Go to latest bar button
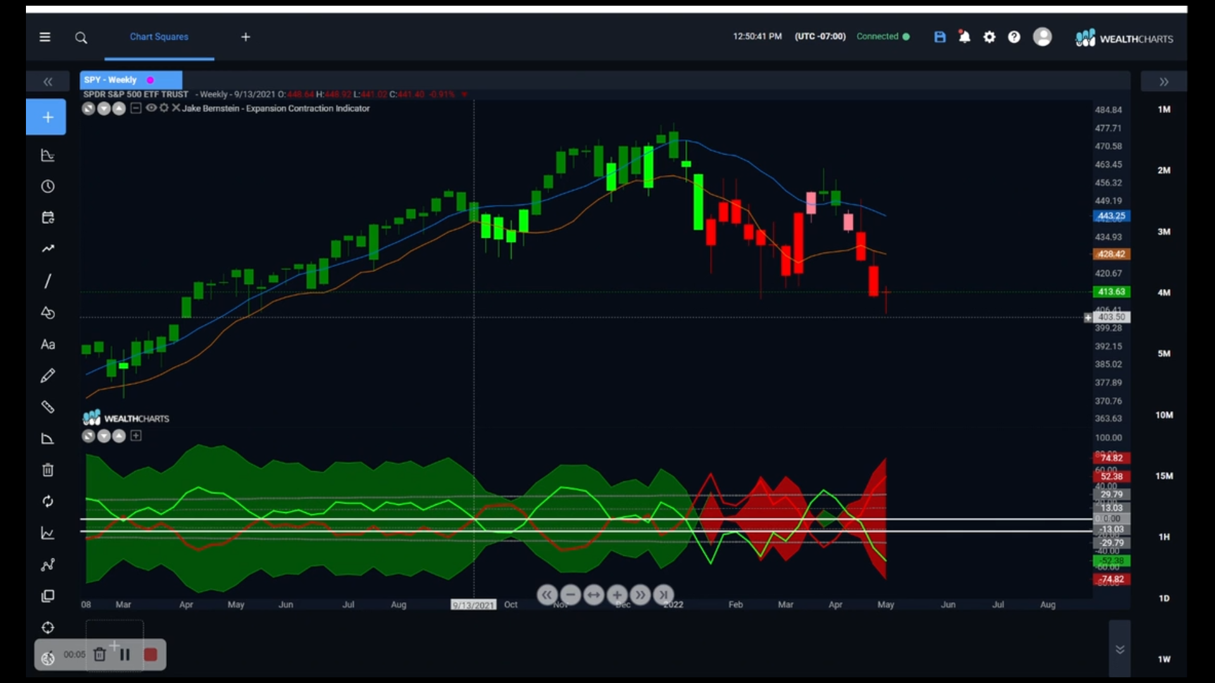Screen dimensions: 1215x683 [x=663, y=595]
